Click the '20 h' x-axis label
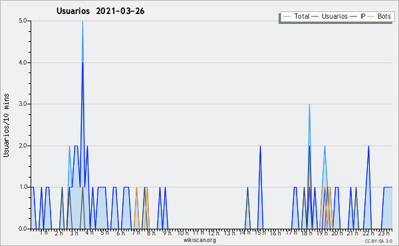This screenshot has width=399, height=246. coord(337,233)
